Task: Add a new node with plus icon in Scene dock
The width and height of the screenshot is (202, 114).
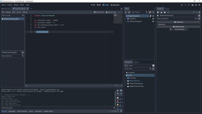Action: (126, 12)
